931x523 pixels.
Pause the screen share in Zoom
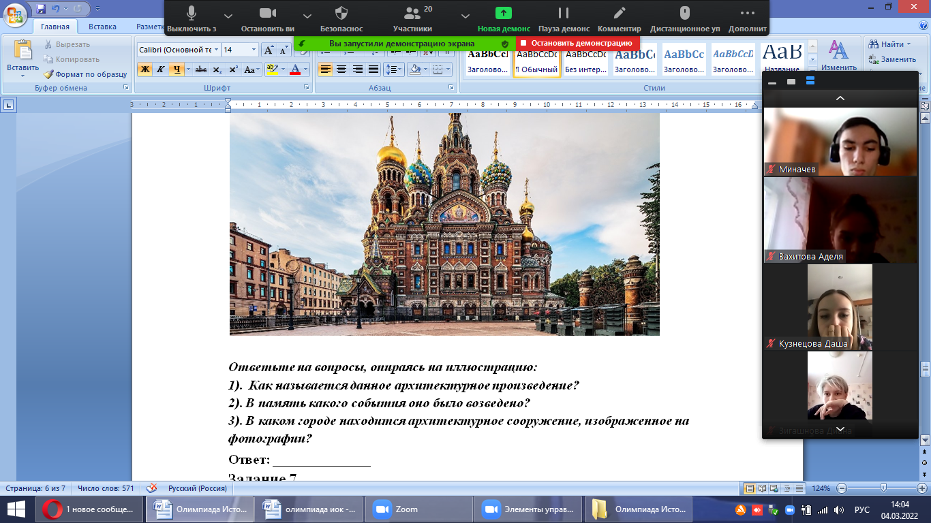coord(564,18)
